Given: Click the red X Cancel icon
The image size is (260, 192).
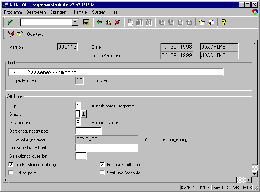Looking at the screenshot, I should (x=117, y=22).
